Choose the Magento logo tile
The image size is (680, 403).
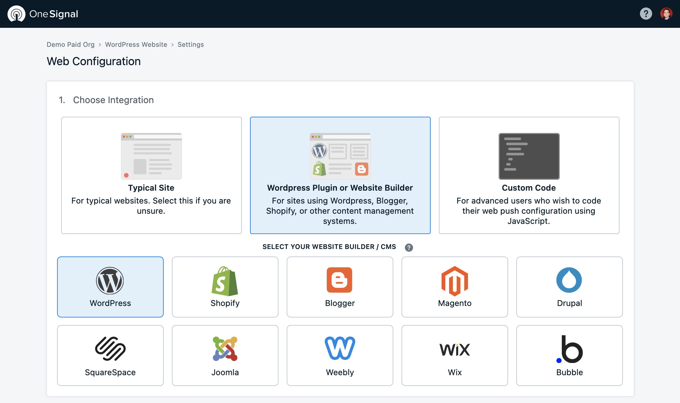coord(454,287)
